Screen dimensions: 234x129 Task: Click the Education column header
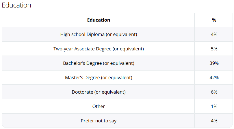(99, 20)
